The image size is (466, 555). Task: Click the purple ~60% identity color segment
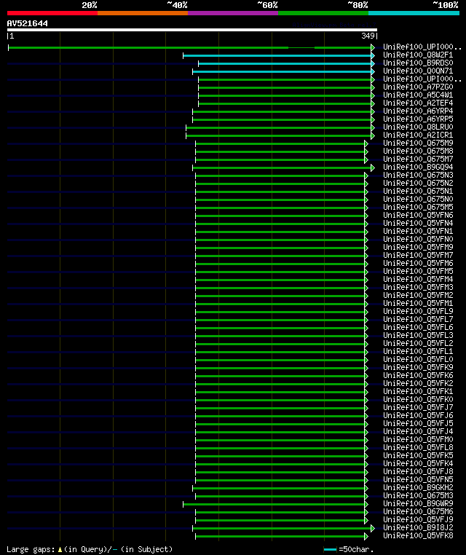click(233, 13)
